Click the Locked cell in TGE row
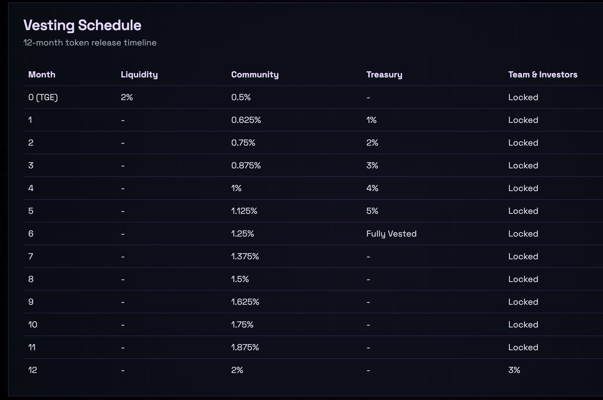This screenshot has width=603, height=400. point(523,97)
